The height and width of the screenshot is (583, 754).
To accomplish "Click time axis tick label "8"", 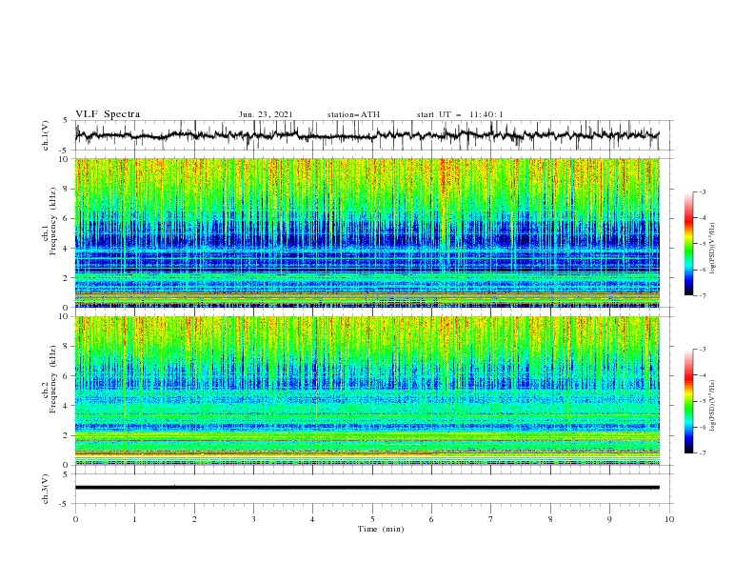I will pos(550,519).
